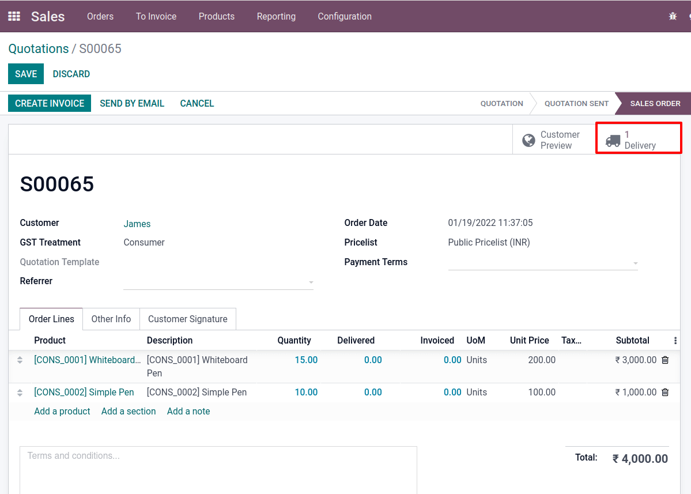The width and height of the screenshot is (691, 494).
Task: Click Add a product link
Action: (62, 411)
